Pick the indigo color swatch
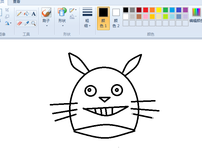202x148 pixels. click(179, 10)
